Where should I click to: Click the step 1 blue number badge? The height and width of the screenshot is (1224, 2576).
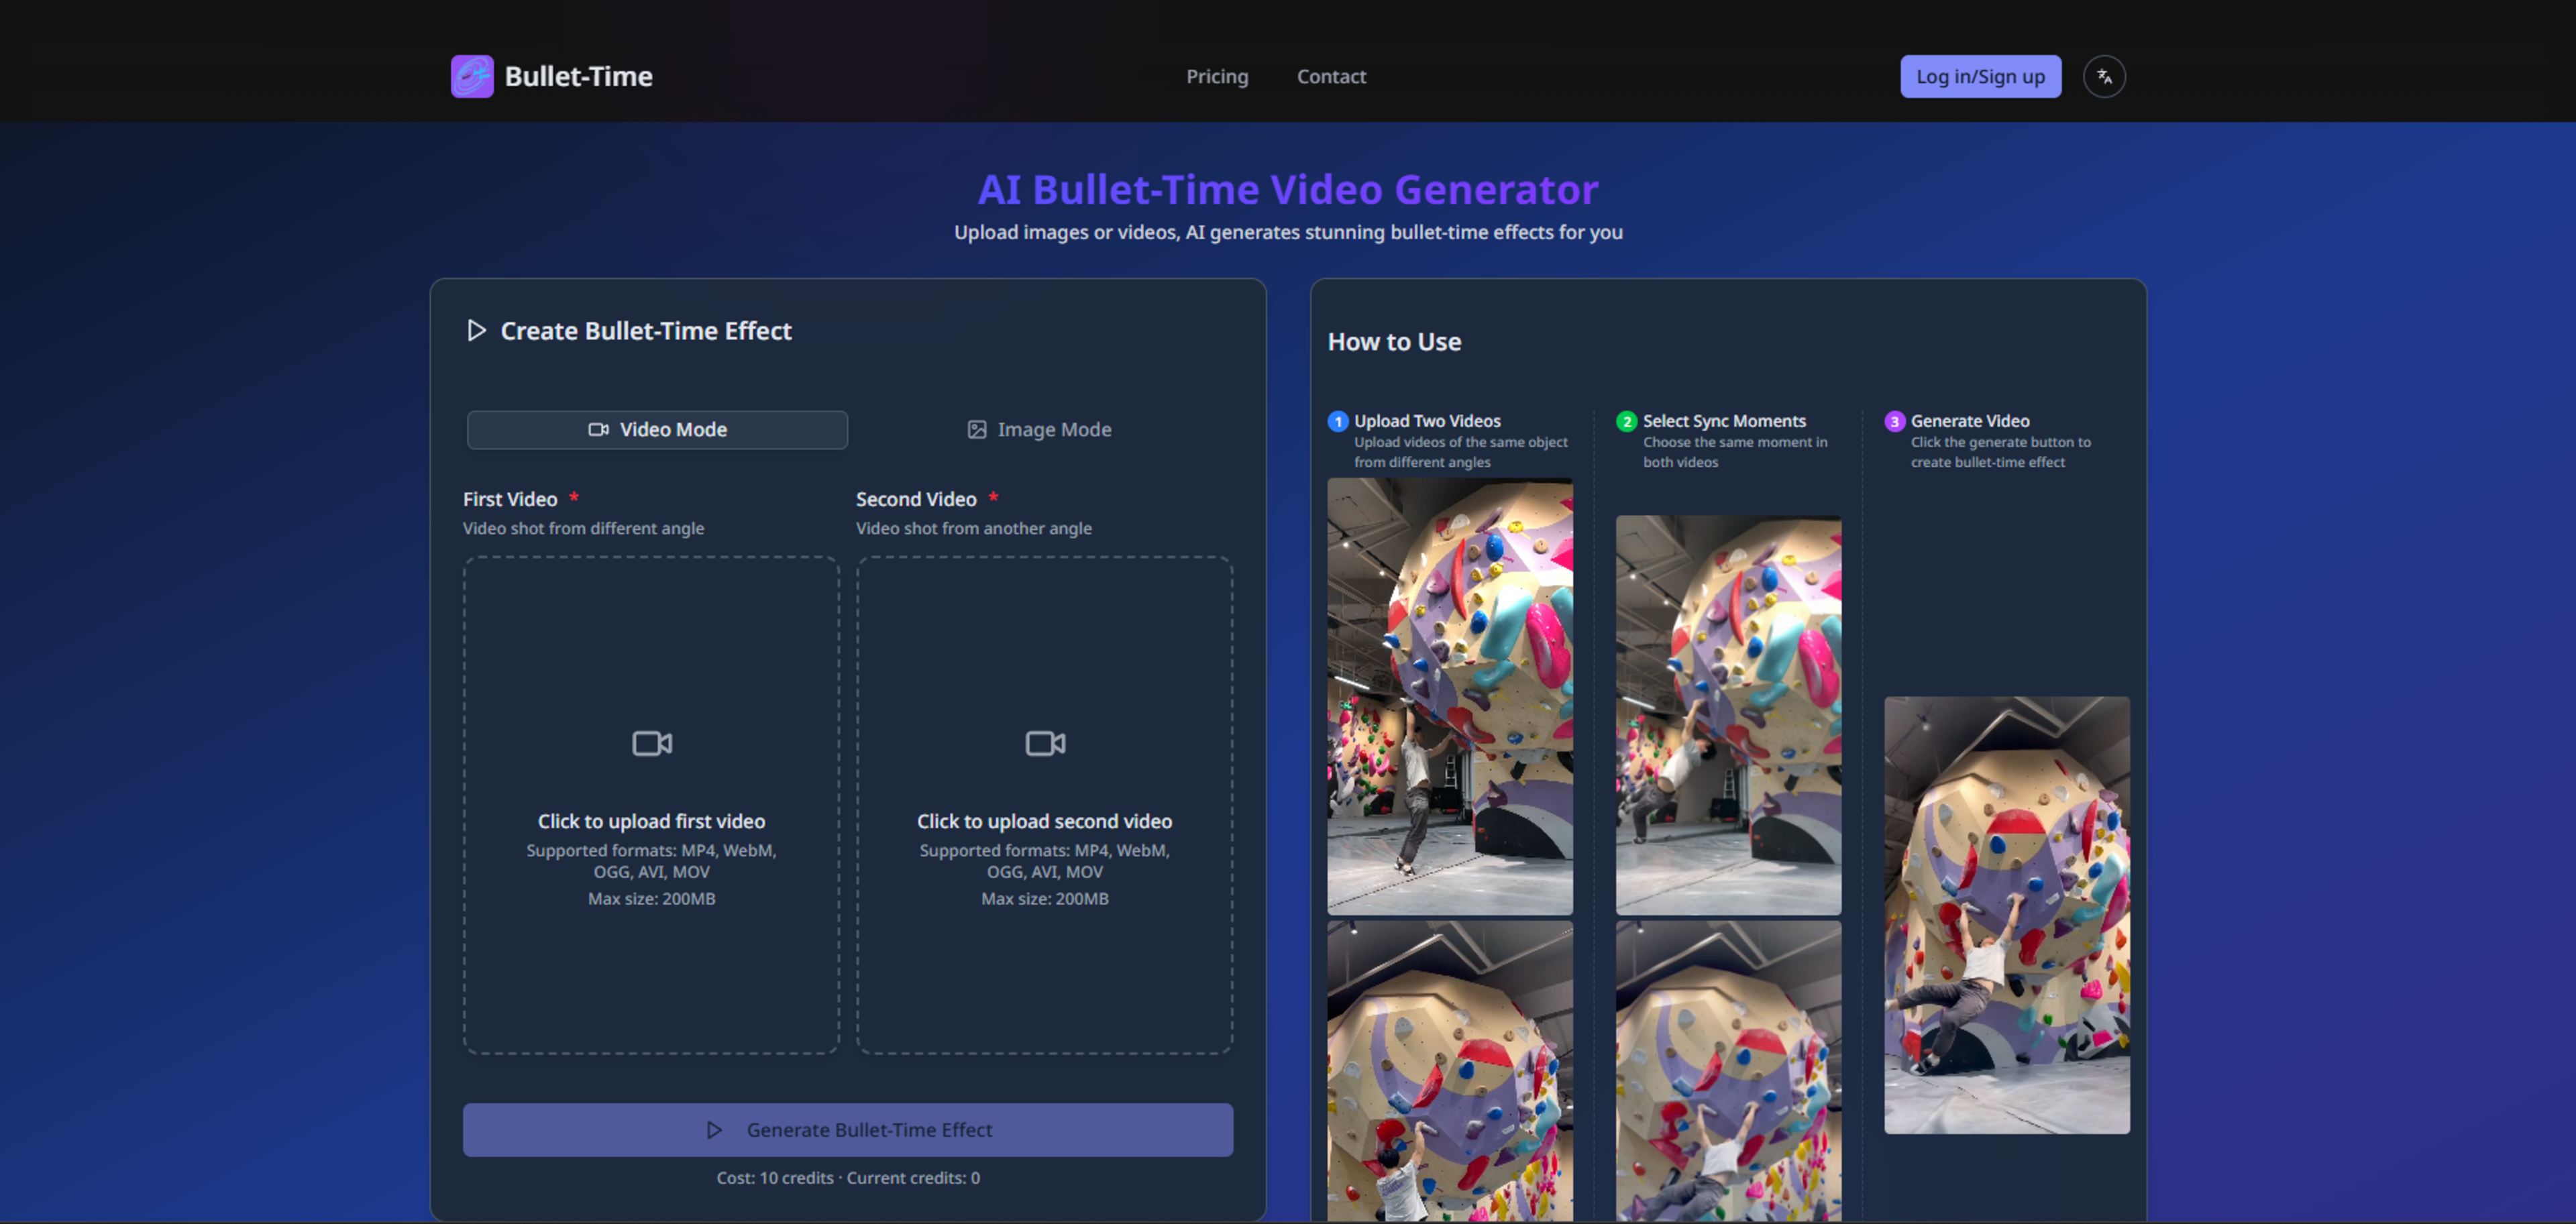click(1338, 421)
